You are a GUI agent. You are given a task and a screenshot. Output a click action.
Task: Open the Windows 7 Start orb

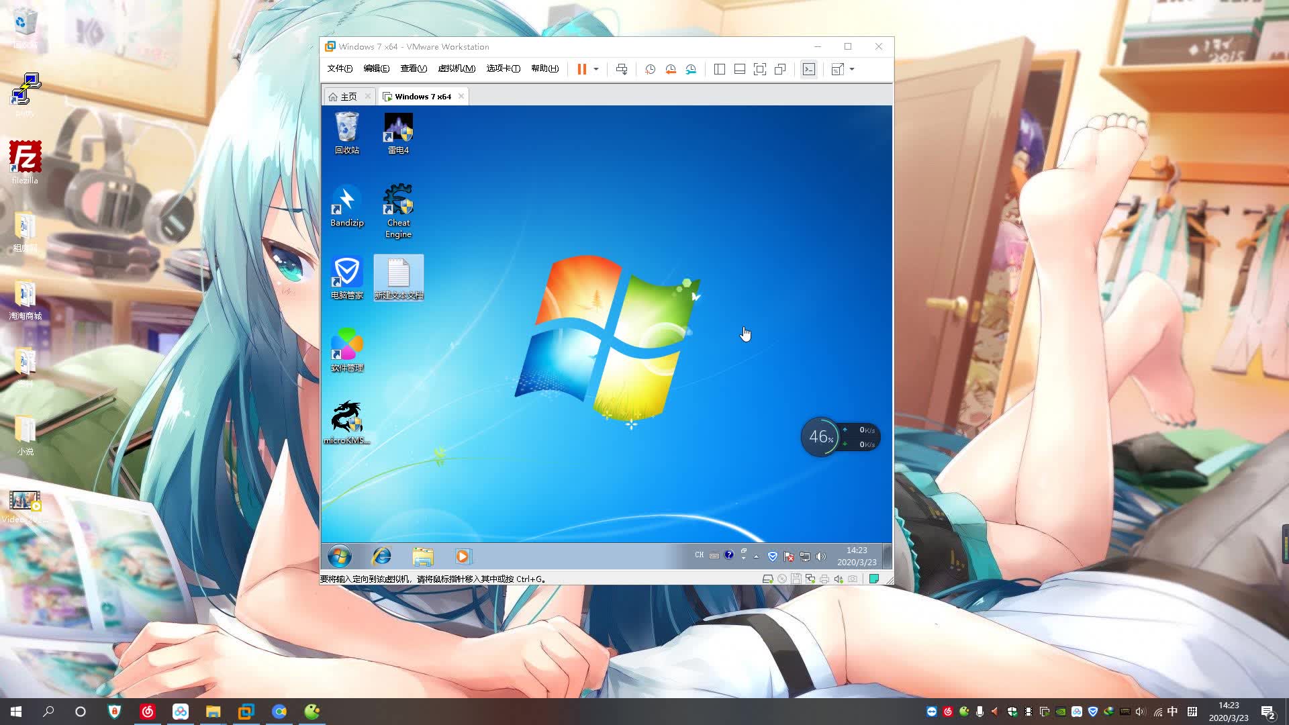click(x=340, y=557)
